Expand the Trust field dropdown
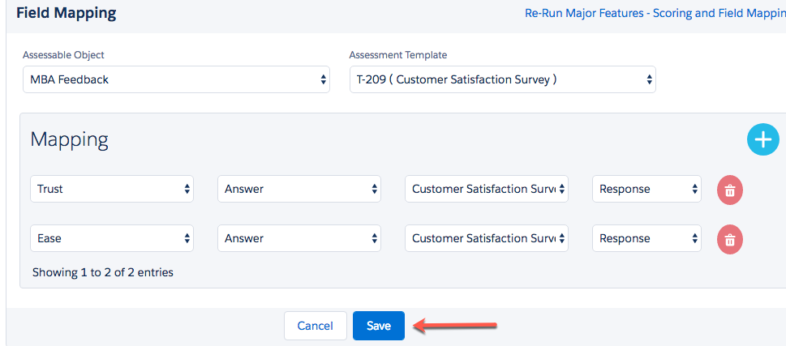Viewport: 786px width, 346px height. 112,189
